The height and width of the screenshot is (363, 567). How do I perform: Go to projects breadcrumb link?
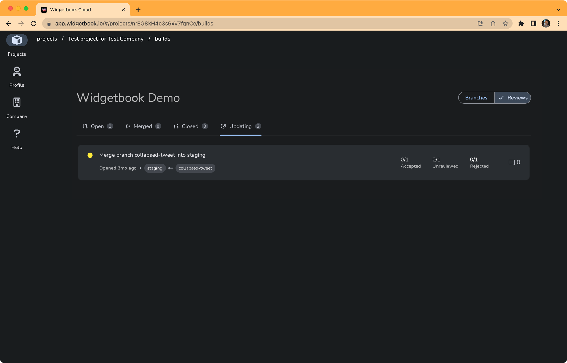point(47,39)
